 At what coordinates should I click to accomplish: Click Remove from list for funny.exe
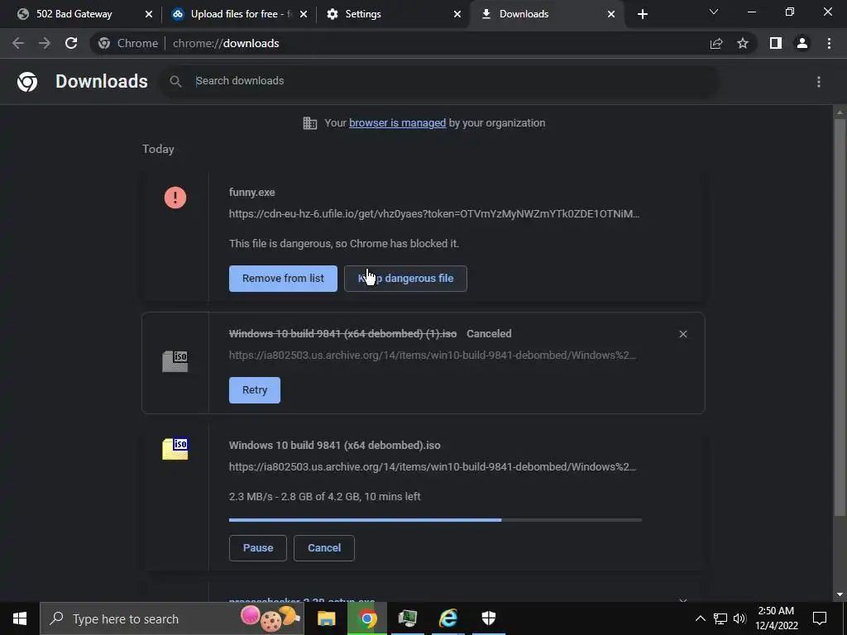coord(283,279)
